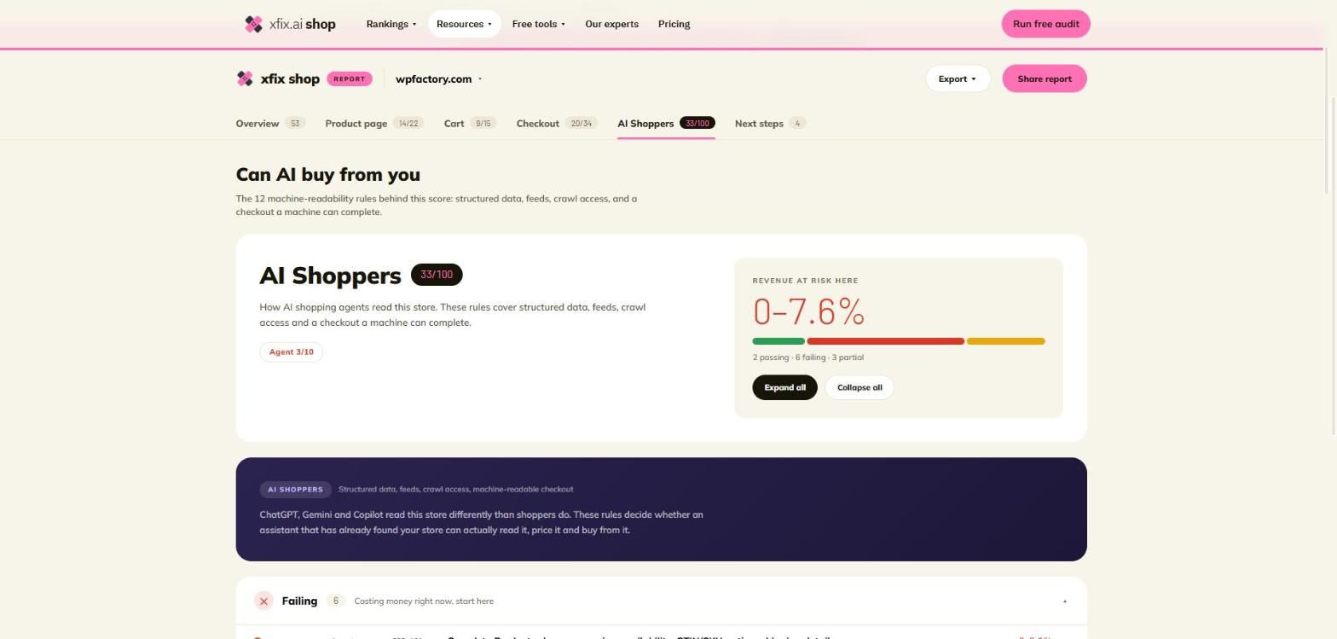Click the yellow partial bar segment
The height and width of the screenshot is (639, 1337).
(1005, 341)
